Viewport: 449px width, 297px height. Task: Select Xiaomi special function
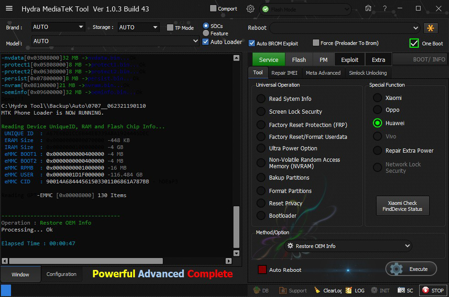[x=377, y=98]
